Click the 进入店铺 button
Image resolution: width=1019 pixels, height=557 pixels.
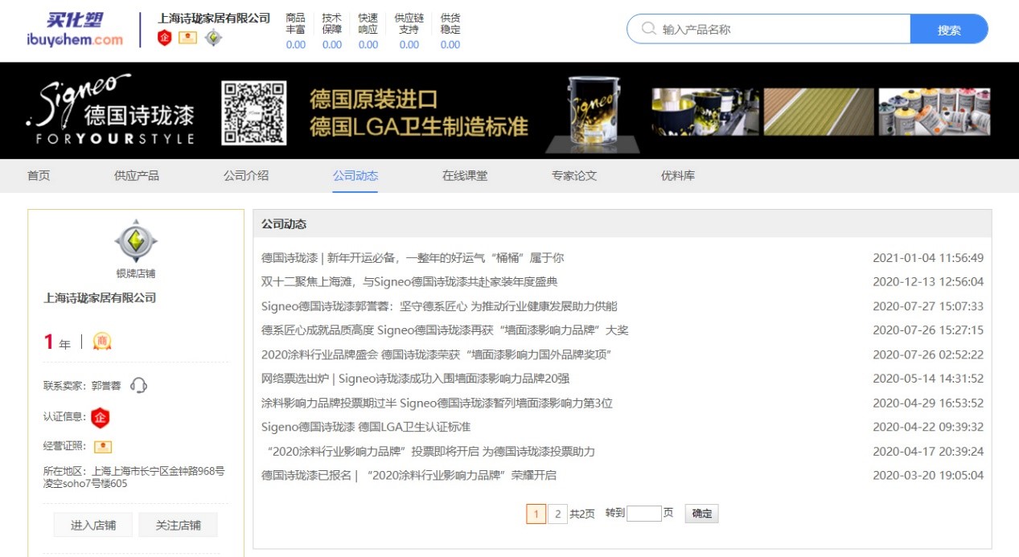pyautogui.click(x=93, y=525)
